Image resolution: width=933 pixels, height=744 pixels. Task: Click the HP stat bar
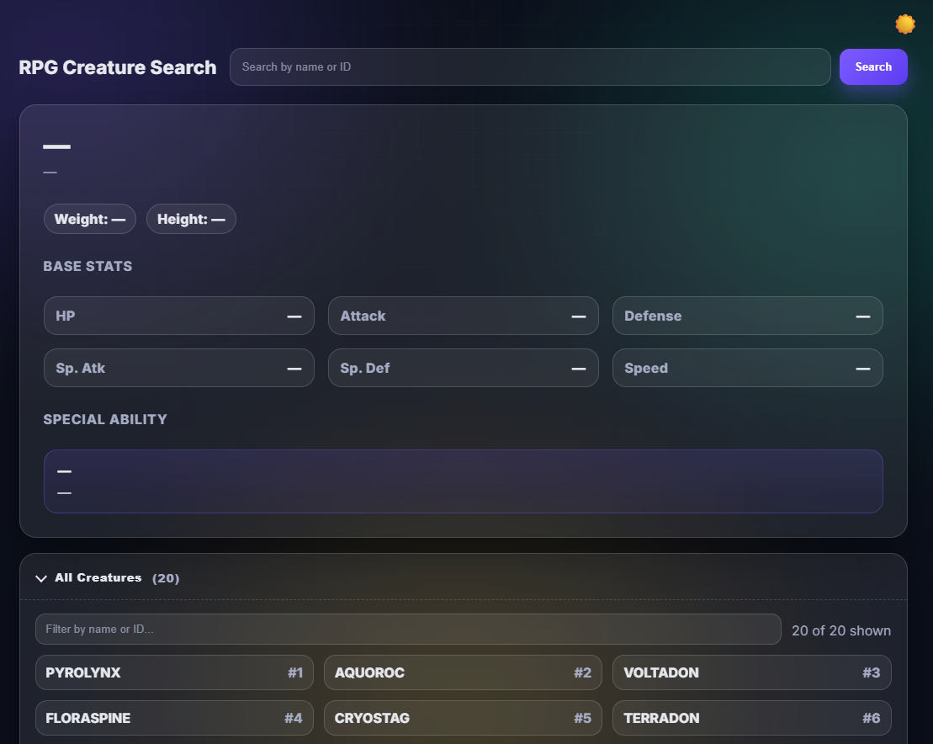click(x=178, y=316)
